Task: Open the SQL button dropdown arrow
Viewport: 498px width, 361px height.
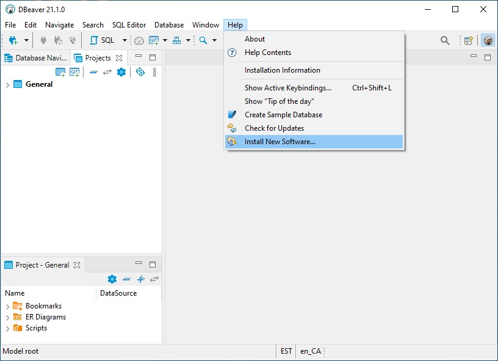Action: click(125, 40)
